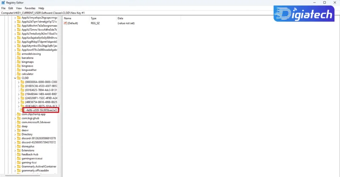Click the Type column header
This screenshot has width=340, height=177.
(x=103, y=18)
